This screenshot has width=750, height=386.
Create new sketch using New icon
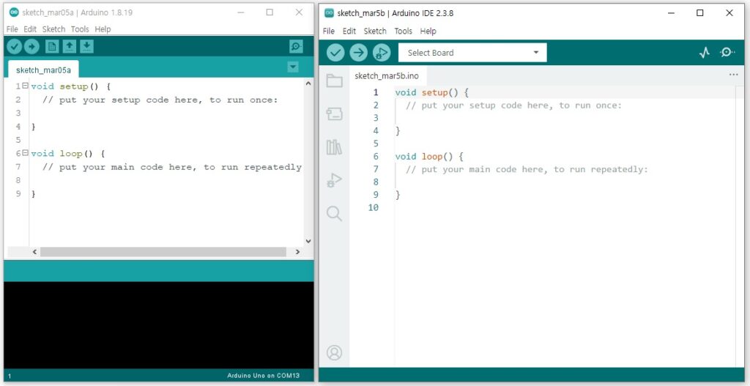coord(52,47)
